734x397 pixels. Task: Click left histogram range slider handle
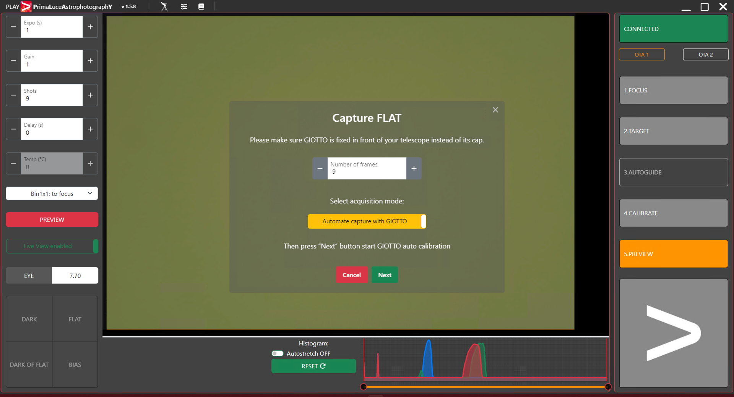point(364,387)
